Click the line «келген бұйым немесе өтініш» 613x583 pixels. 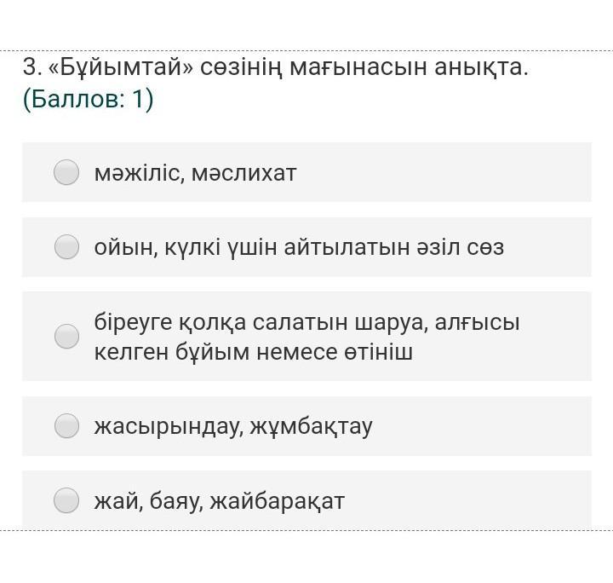pyautogui.click(x=253, y=352)
